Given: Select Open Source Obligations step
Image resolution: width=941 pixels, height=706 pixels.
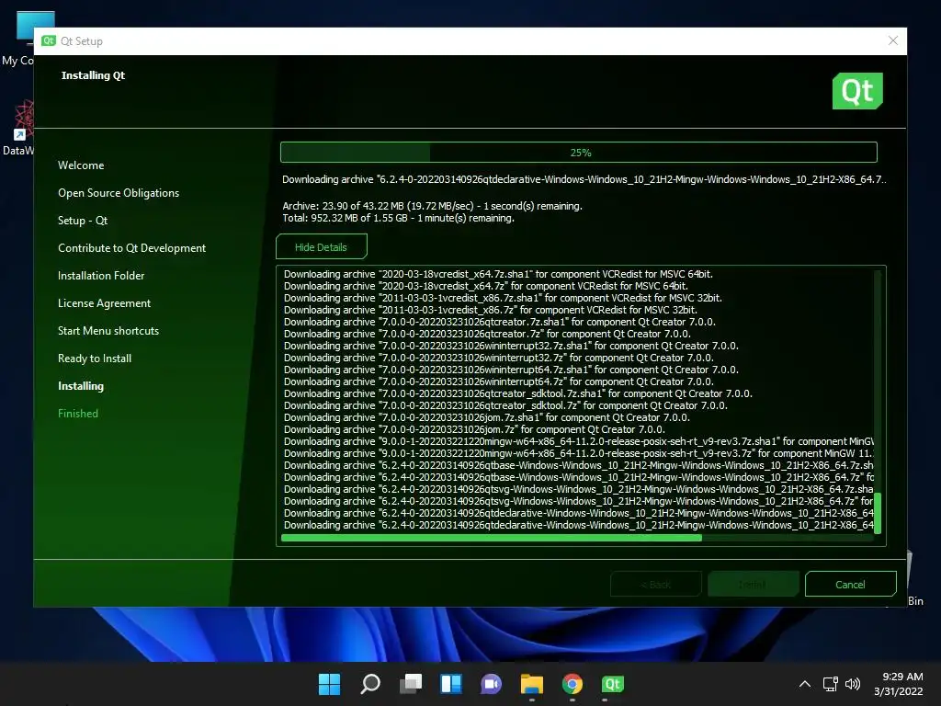Looking at the screenshot, I should (119, 193).
